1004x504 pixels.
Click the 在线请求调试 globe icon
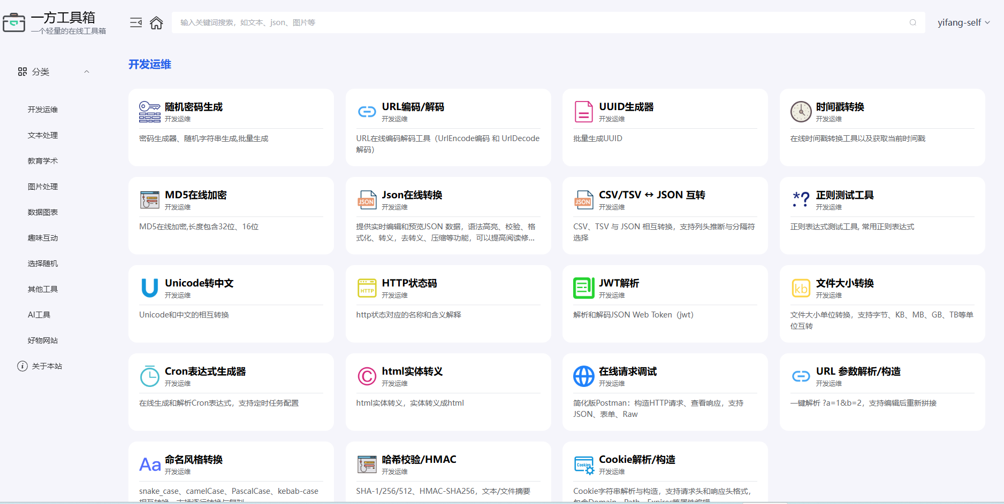click(584, 376)
